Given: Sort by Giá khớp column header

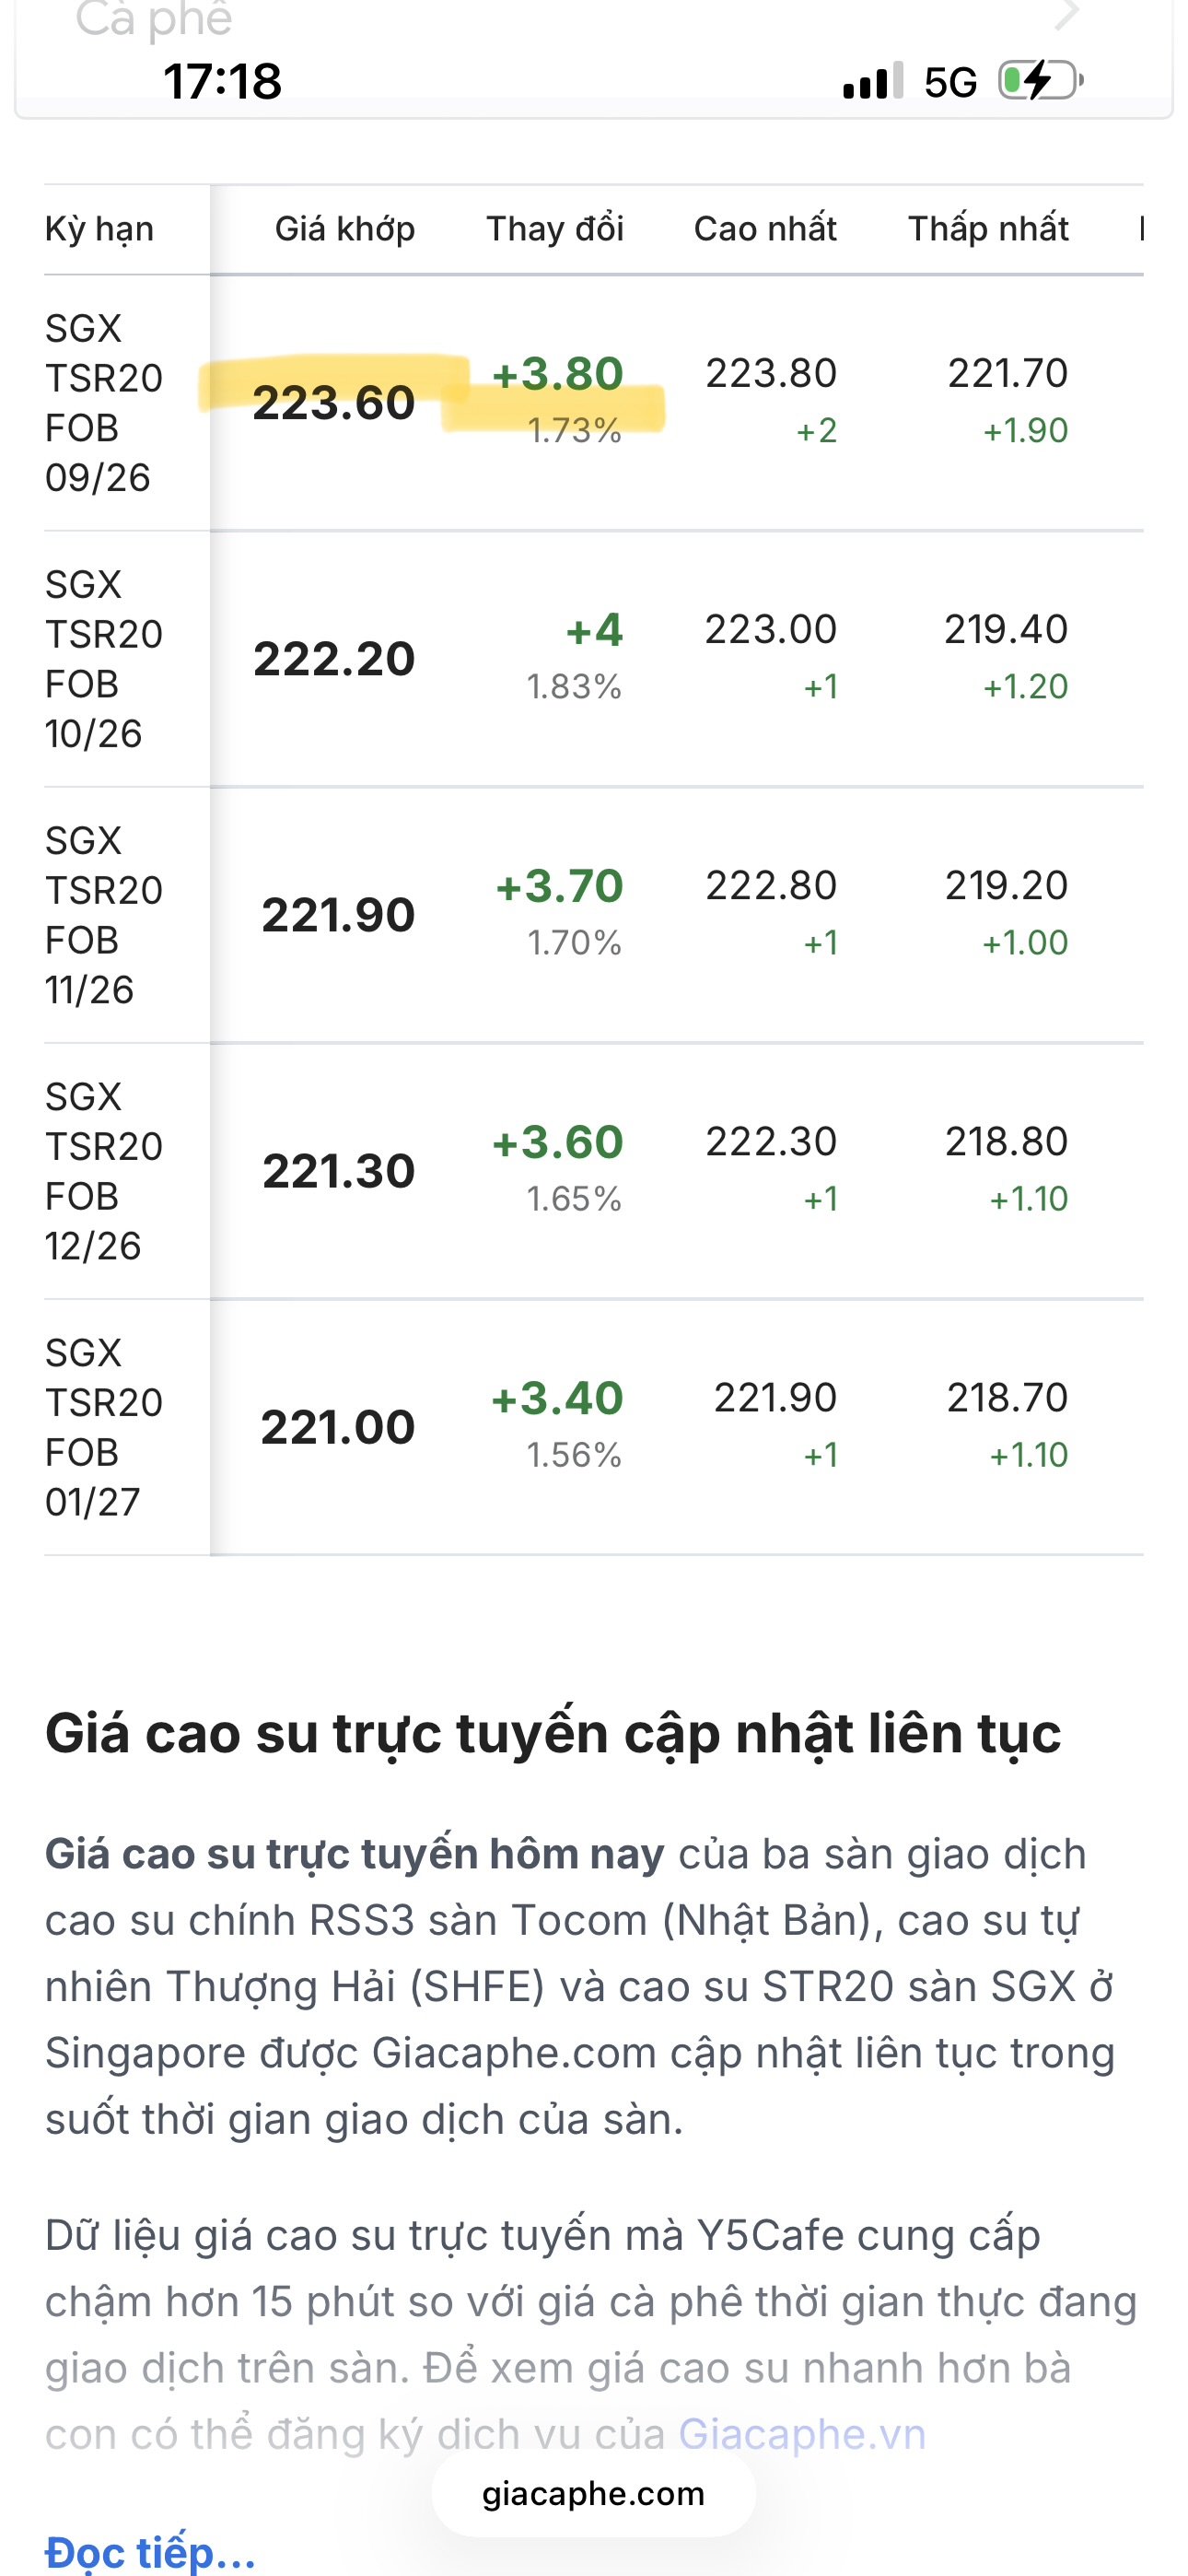Looking at the screenshot, I should [x=345, y=229].
